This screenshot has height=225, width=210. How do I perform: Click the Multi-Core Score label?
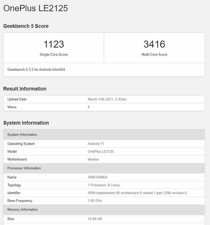click(154, 55)
